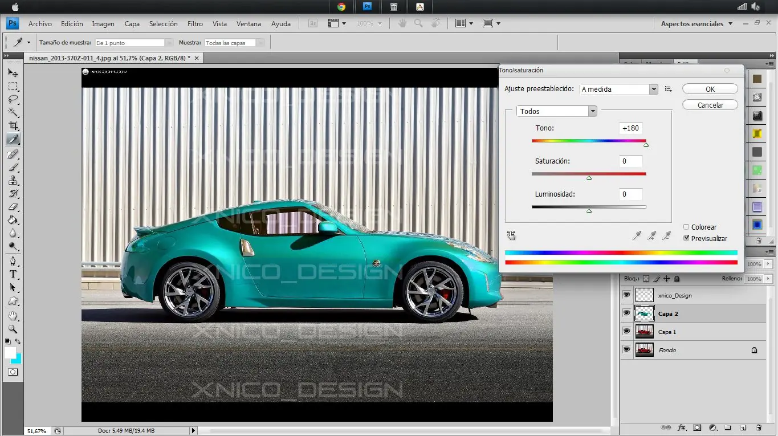Select the Crop tool
Image resolution: width=778 pixels, height=436 pixels.
[13, 125]
